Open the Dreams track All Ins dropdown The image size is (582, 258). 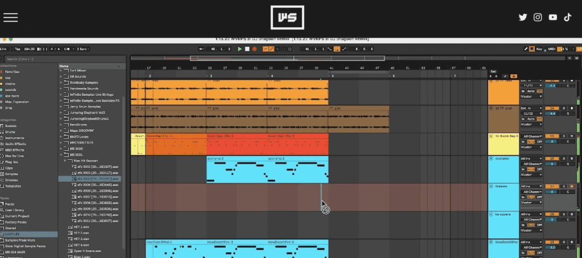pyautogui.click(x=531, y=187)
